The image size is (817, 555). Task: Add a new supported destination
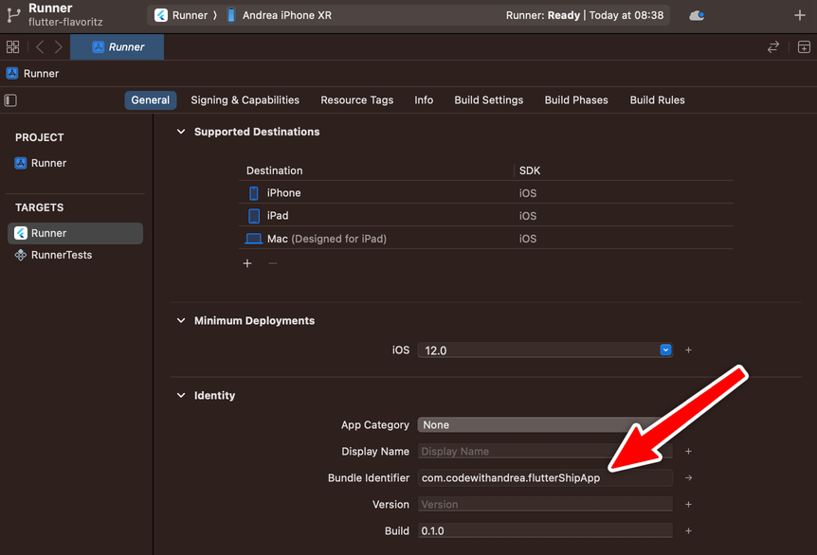tap(247, 263)
